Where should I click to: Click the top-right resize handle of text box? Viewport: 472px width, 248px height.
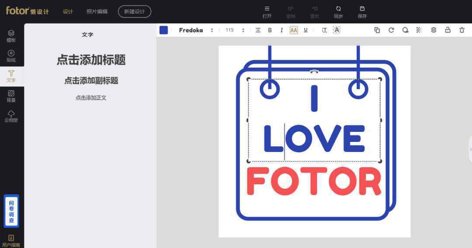[x=380, y=79]
